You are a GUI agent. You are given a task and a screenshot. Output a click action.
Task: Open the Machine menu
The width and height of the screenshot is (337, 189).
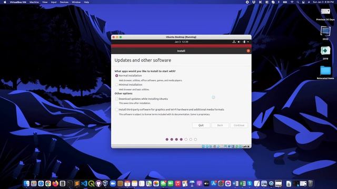tap(34, 2)
